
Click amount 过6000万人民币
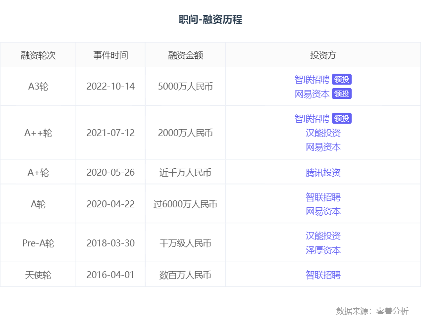tap(186, 204)
